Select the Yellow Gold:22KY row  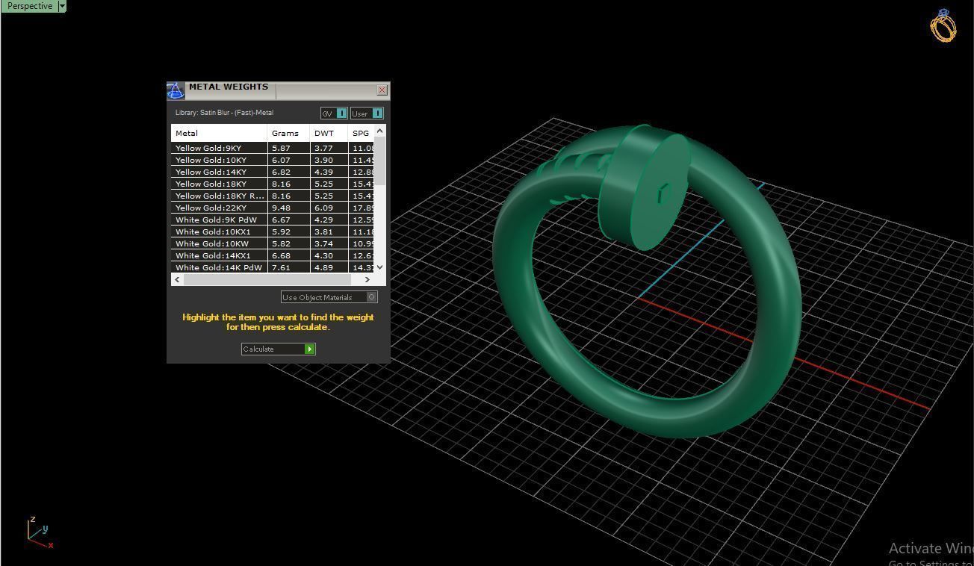tap(273, 208)
